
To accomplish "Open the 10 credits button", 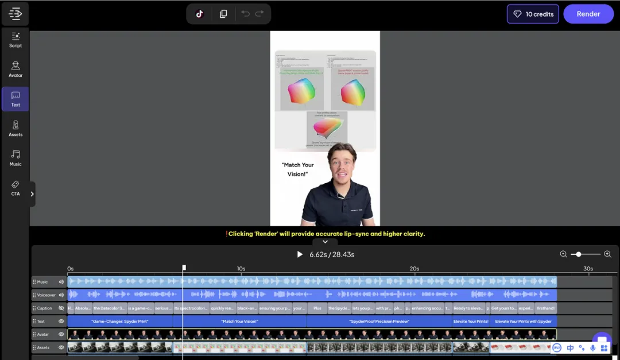I will pyautogui.click(x=533, y=14).
